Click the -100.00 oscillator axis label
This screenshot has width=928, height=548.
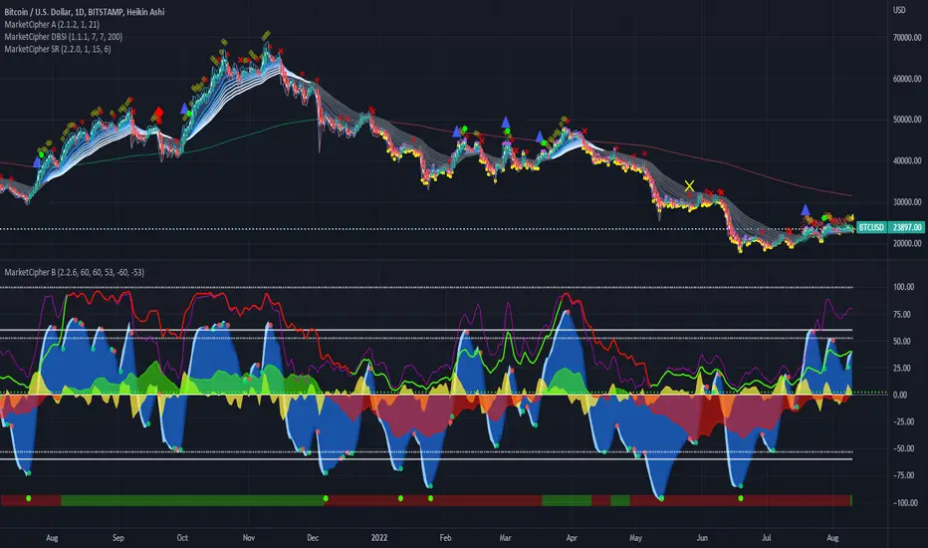click(x=905, y=502)
